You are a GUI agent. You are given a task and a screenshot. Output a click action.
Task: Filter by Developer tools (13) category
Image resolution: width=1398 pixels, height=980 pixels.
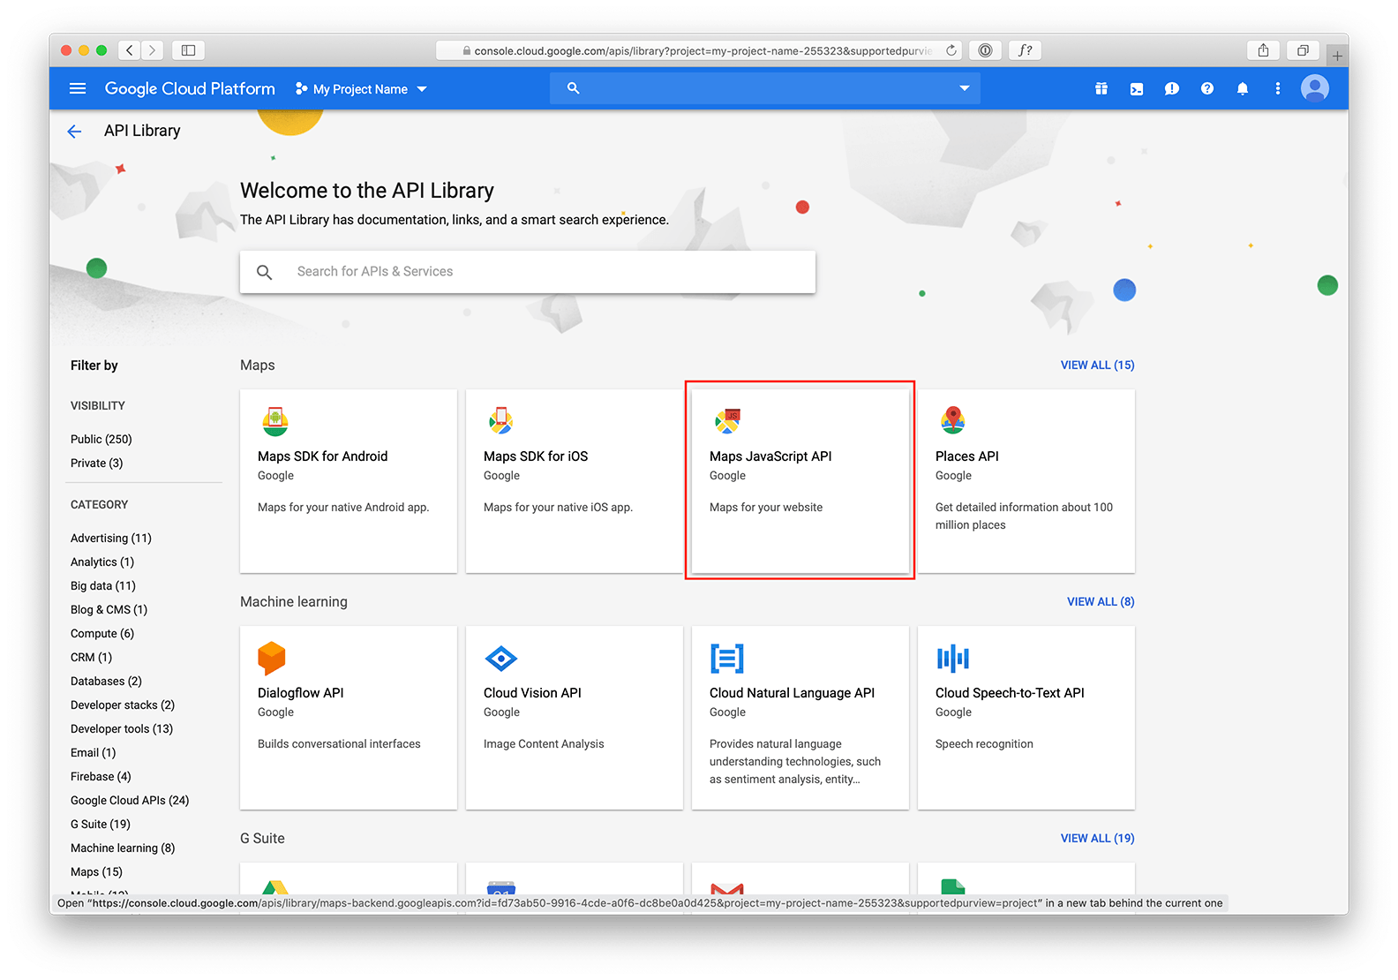122,728
